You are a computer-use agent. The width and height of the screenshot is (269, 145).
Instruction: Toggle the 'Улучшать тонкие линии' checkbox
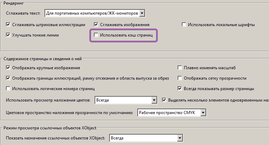click(9, 35)
